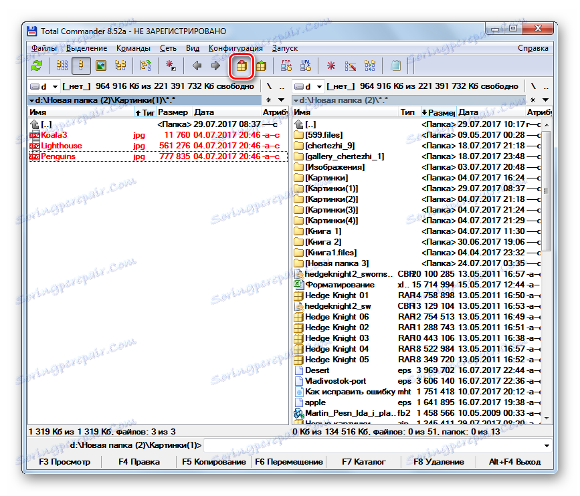Screen dimensions: 580x496
Task: Click the Unpack files icon
Action: tap(261, 66)
